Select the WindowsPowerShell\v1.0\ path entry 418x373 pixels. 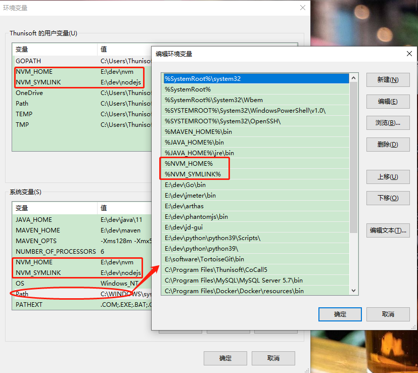click(255, 110)
